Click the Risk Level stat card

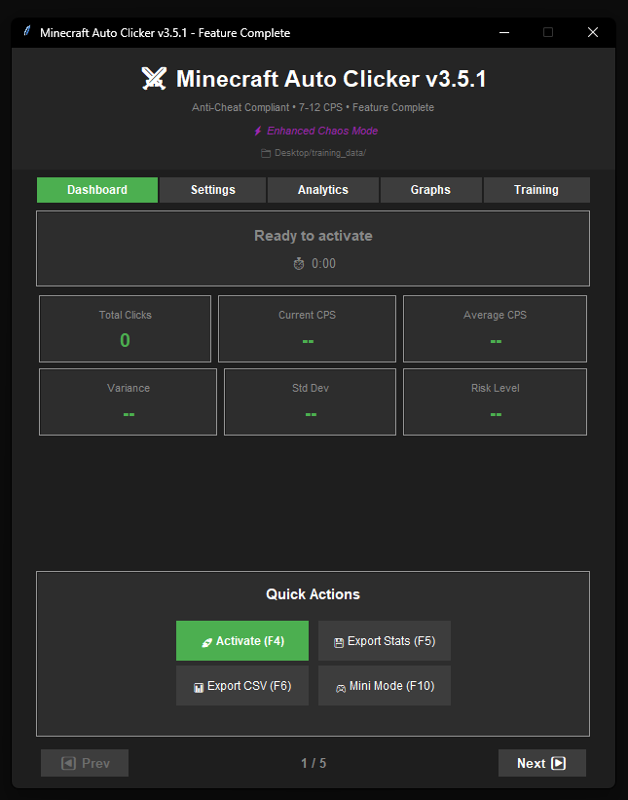(495, 402)
